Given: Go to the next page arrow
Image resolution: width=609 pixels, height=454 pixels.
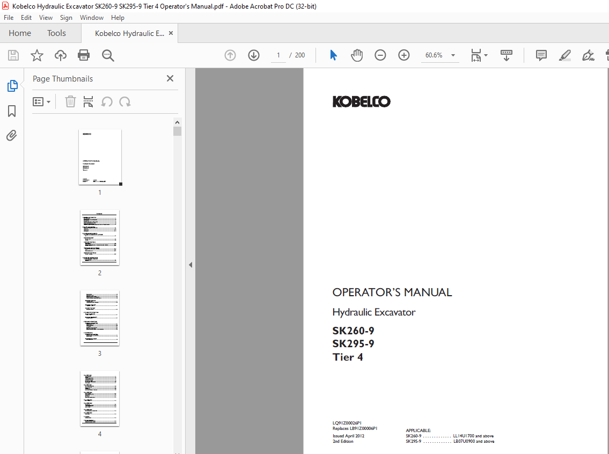Looking at the screenshot, I should point(254,55).
